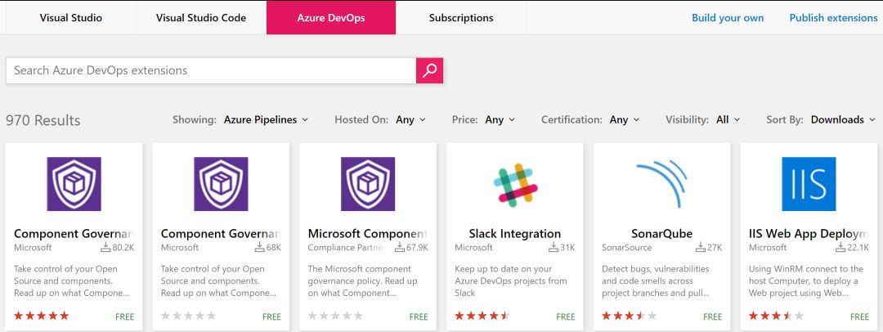This screenshot has height=332, width=883.
Task: Click the Slack Integration logo icon
Action: [515, 184]
